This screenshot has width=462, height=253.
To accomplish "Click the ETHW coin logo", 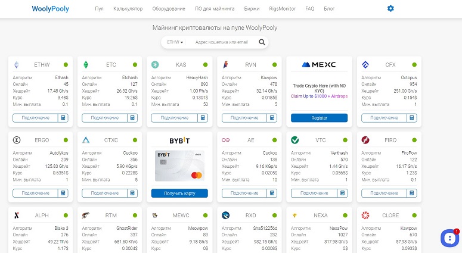I will (17, 65).
